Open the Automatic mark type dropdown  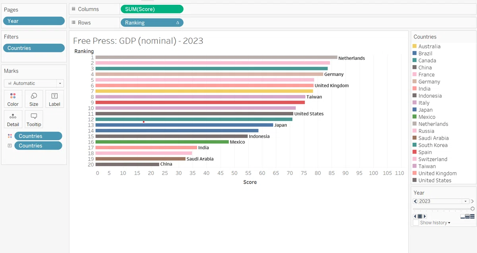(34, 83)
